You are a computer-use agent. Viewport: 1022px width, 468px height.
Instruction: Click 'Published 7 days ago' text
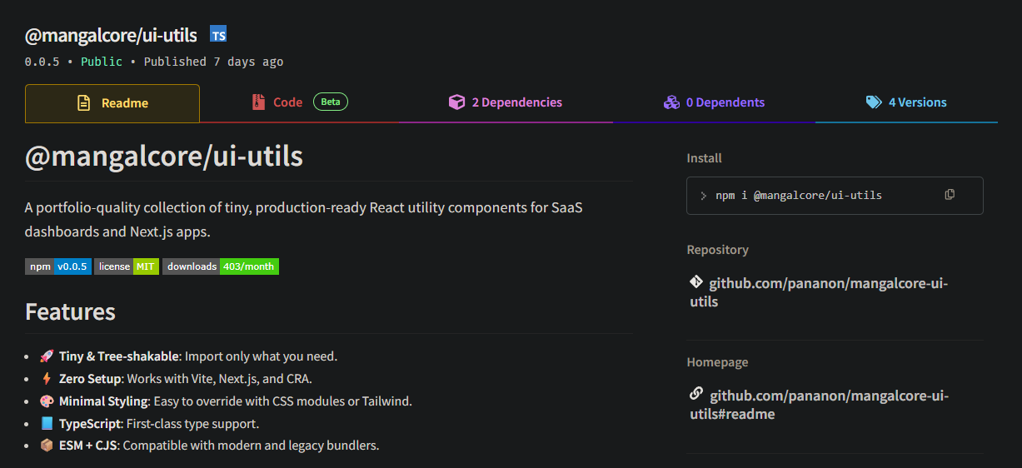(x=213, y=62)
